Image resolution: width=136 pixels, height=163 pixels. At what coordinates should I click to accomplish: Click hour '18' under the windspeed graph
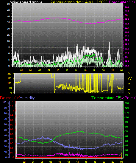(x=94, y=70)
